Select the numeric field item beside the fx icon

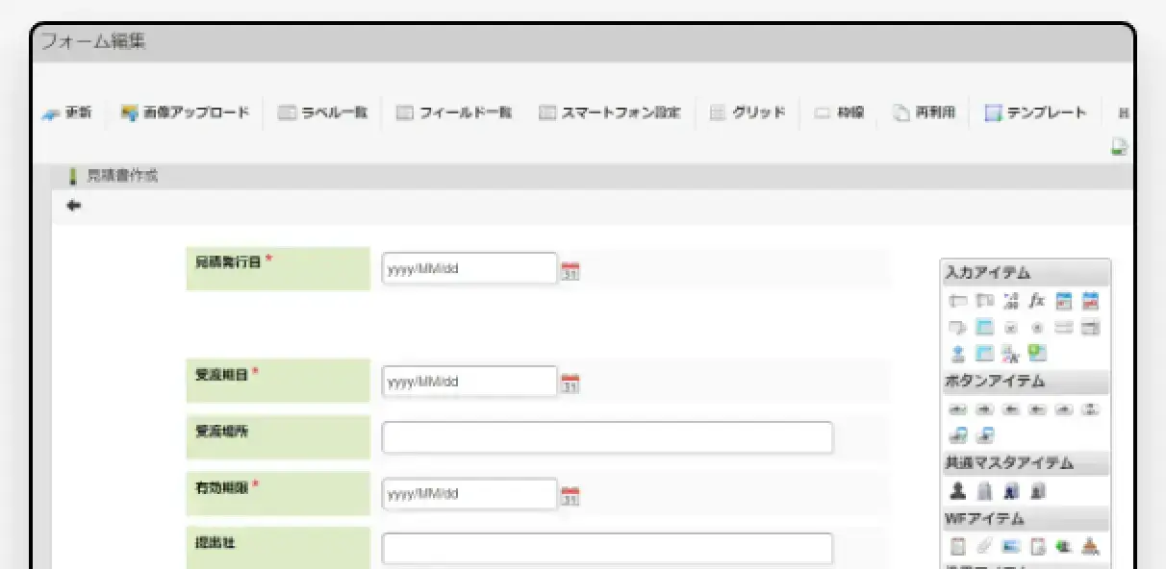tap(1010, 301)
